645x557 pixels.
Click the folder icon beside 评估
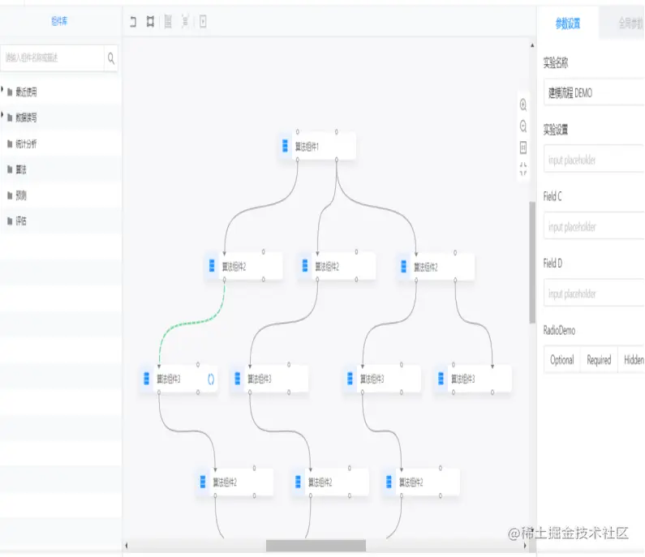(10, 221)
